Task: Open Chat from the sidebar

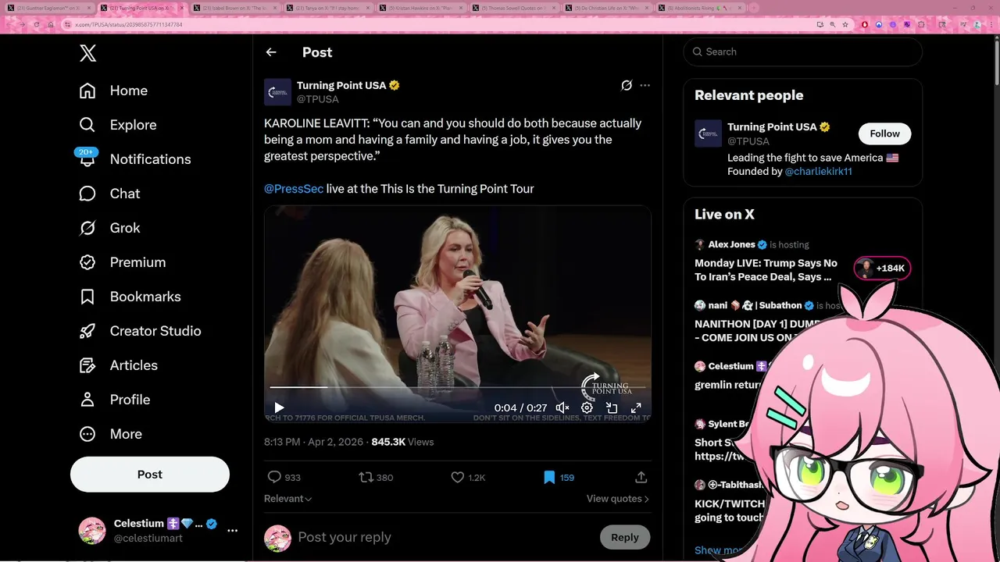Action: [109, 194]
